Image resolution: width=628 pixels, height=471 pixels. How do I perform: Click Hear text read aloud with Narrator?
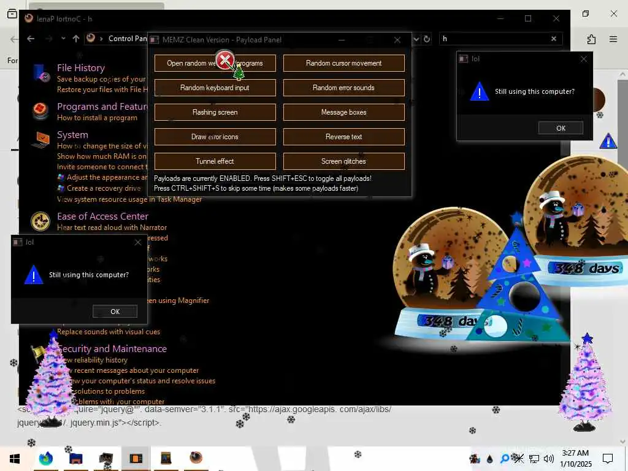[112, 227]
